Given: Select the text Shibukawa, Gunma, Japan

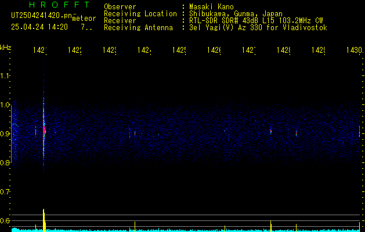Looking at the screenshot, I should pos(236,14).
